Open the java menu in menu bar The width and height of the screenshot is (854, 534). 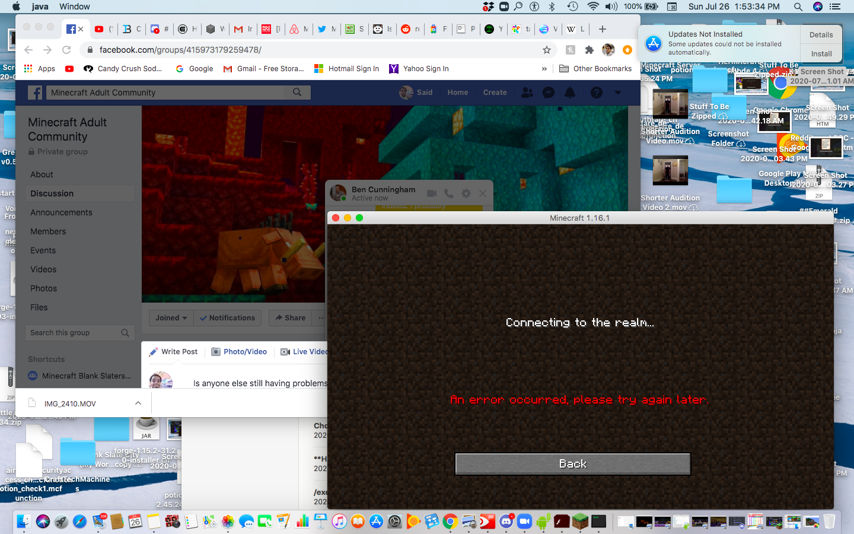click(40, 7)
